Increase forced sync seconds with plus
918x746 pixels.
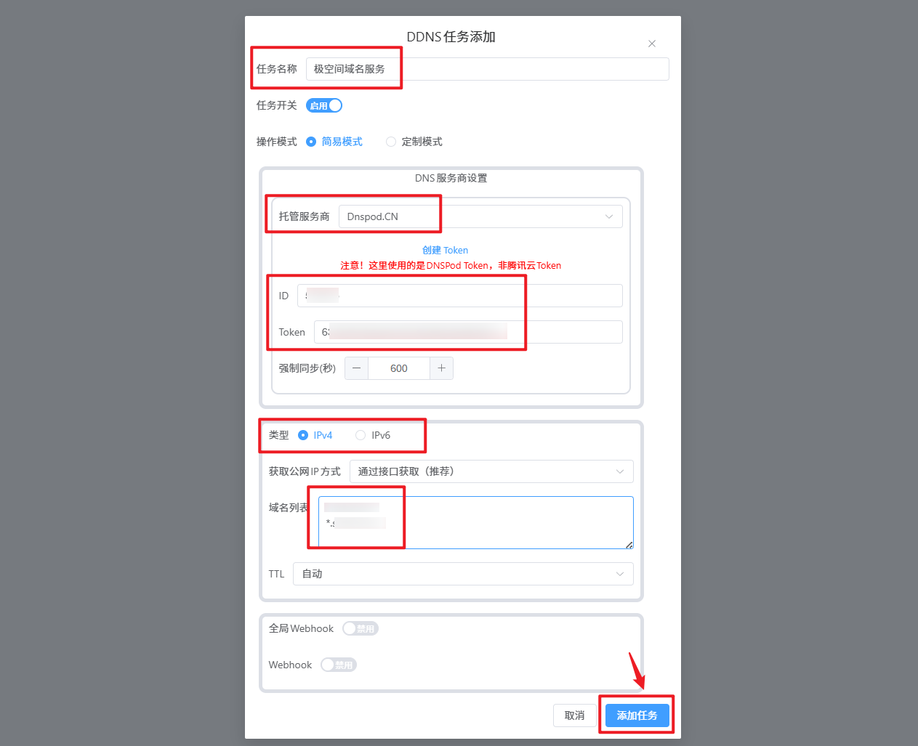(441, 368)
